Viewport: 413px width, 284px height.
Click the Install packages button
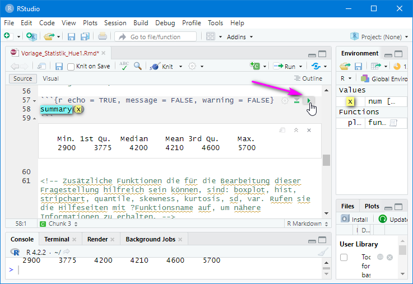(354, 219)
